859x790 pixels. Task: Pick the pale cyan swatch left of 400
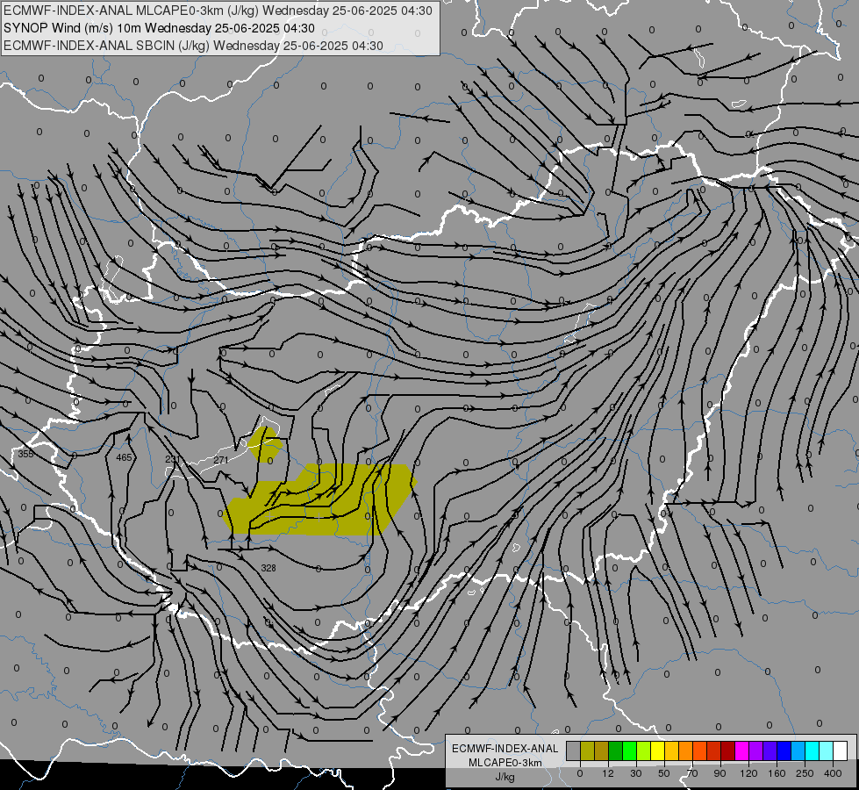click(827, 750)
